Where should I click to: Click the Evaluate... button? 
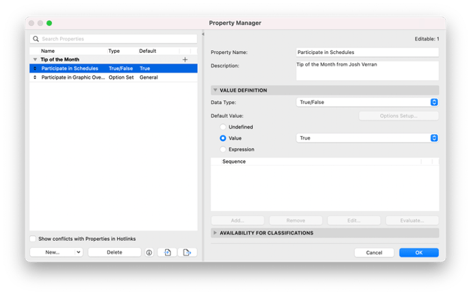[412, 220]
